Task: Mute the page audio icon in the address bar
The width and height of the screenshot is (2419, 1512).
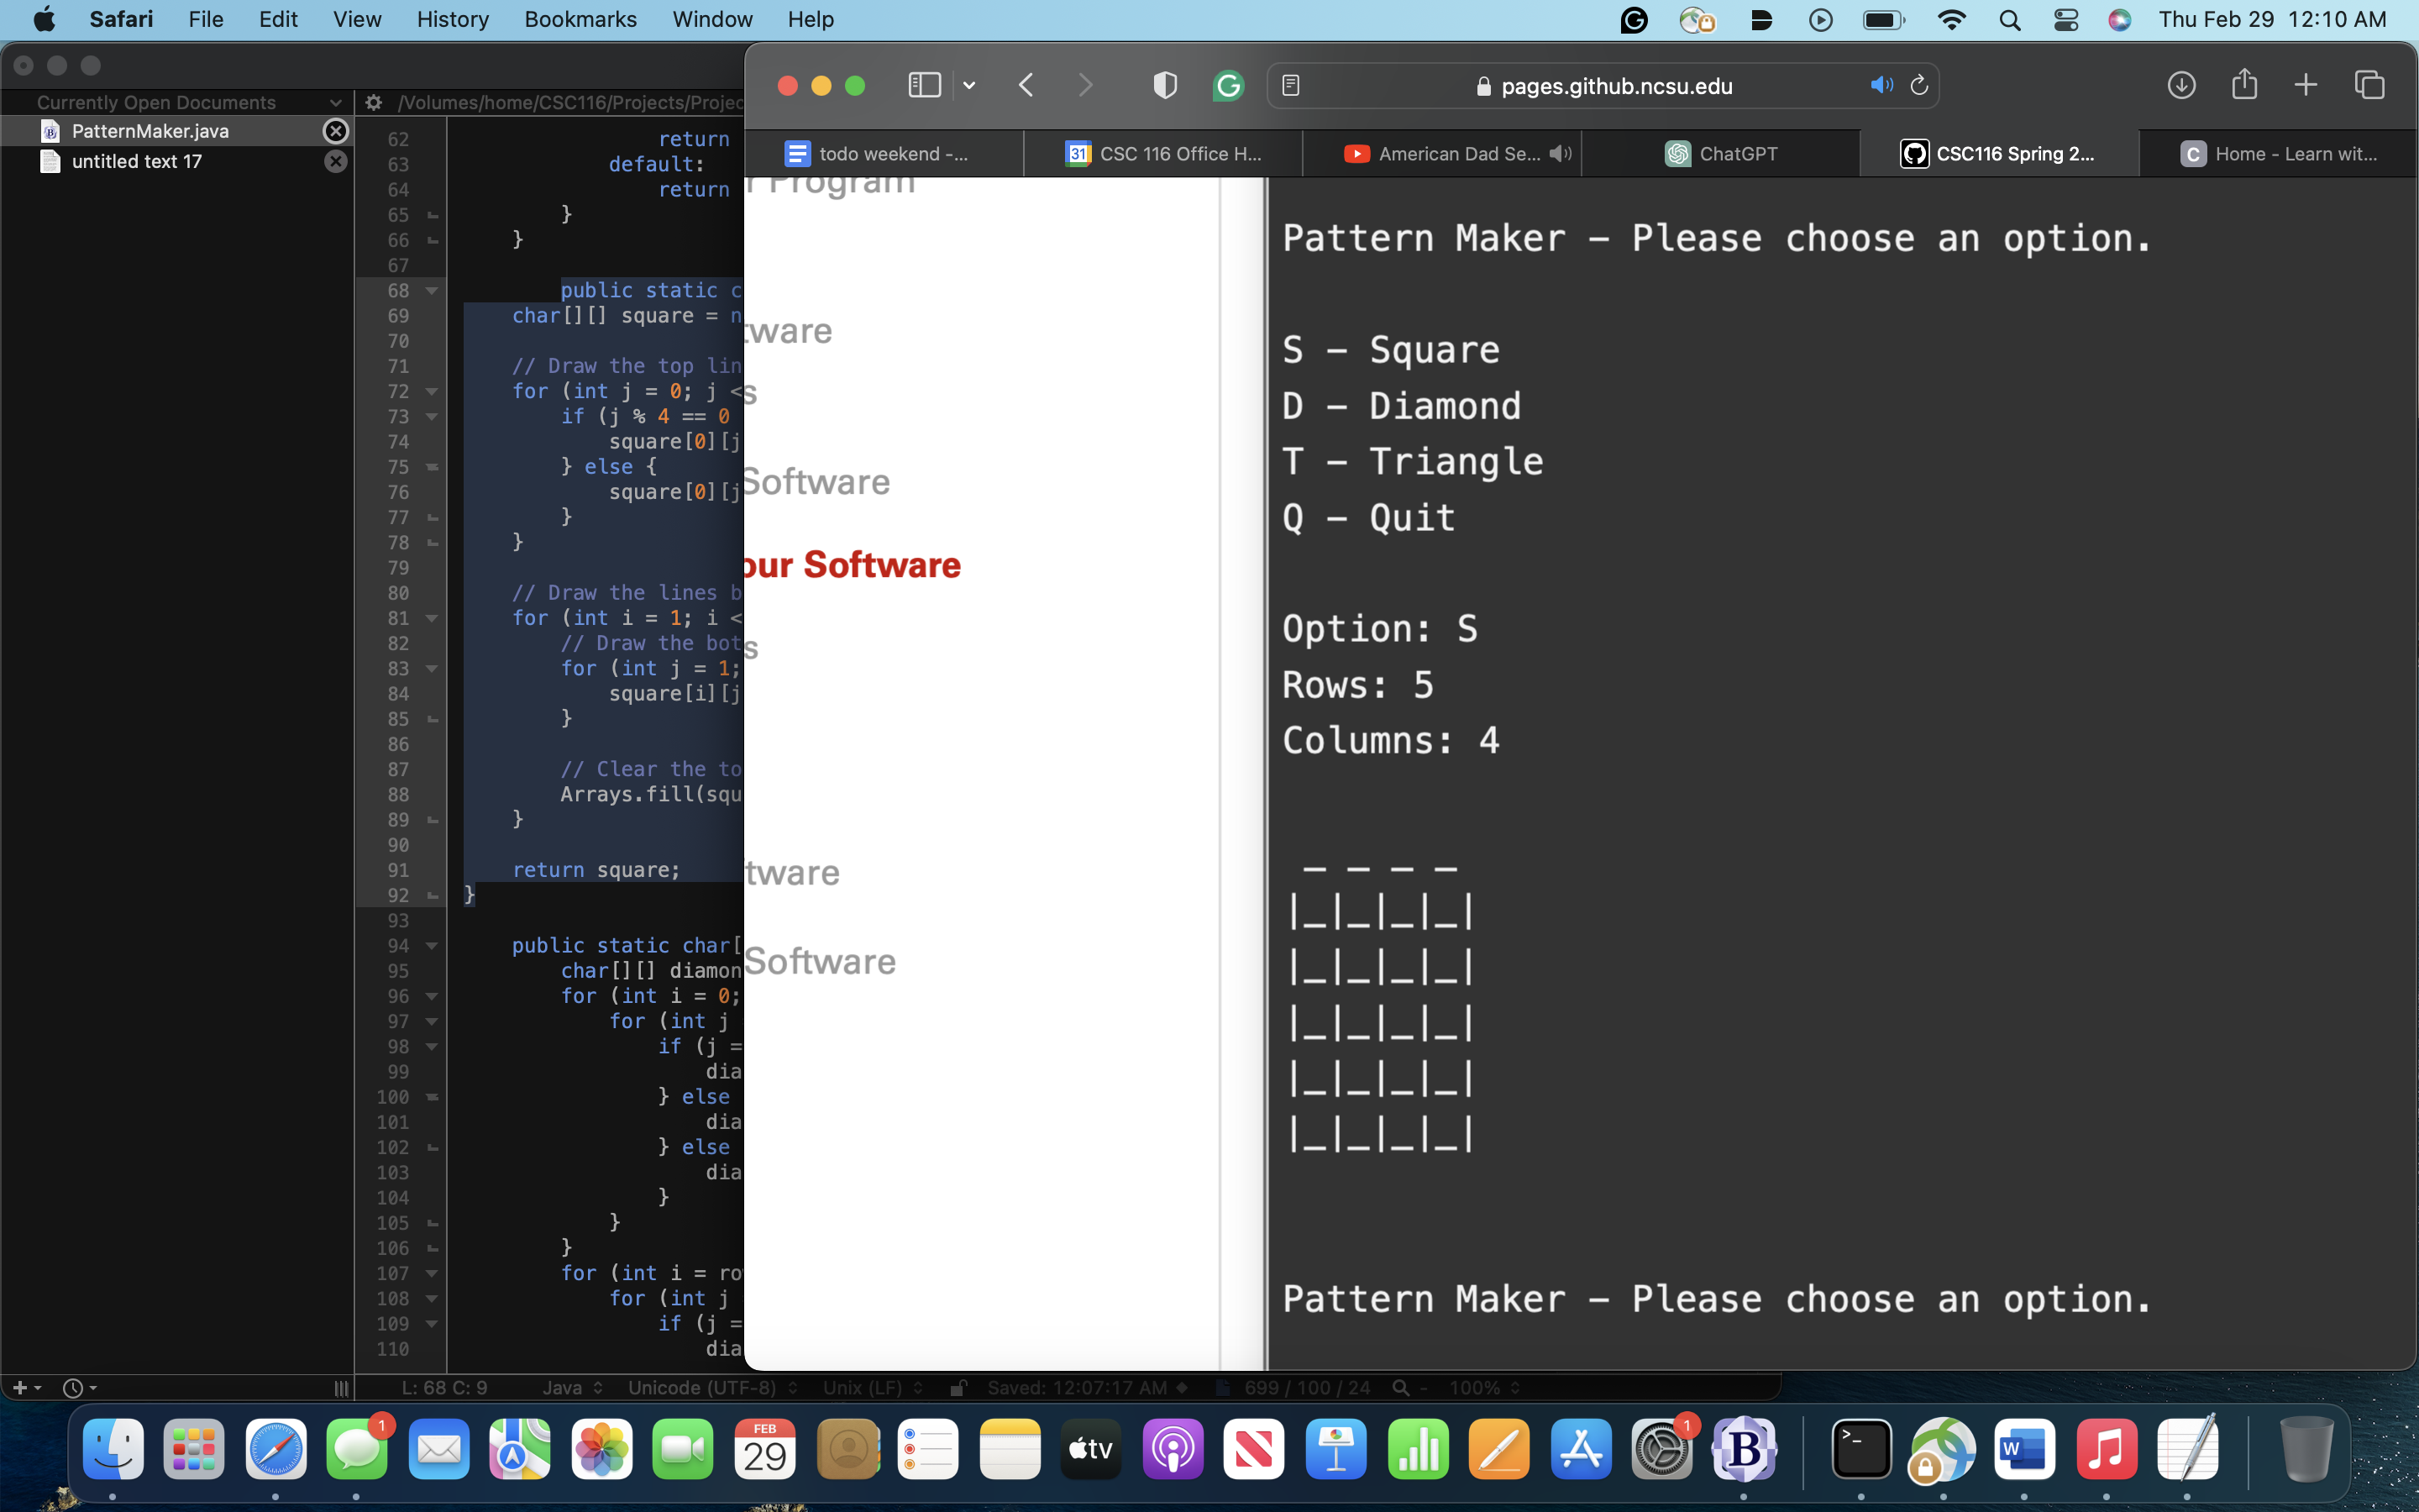Action: pos(1881,85)
